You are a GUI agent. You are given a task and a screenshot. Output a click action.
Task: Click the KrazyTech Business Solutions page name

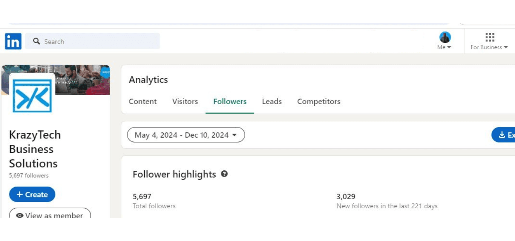click(35, 149)
